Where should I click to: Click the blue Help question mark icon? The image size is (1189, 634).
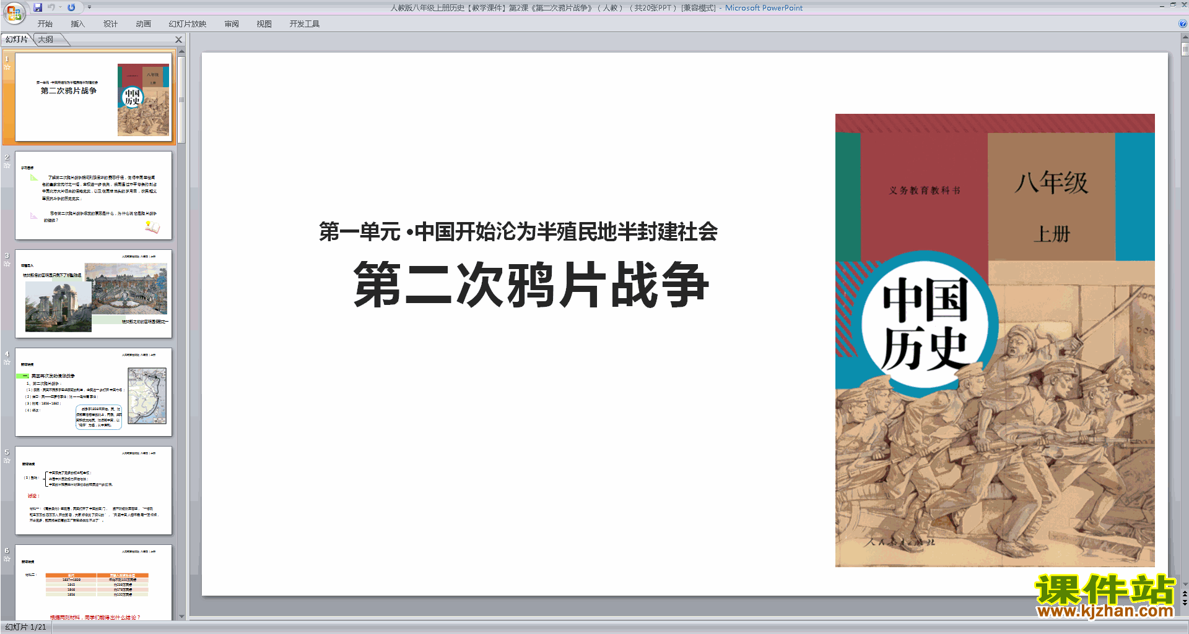point(1183,24)
